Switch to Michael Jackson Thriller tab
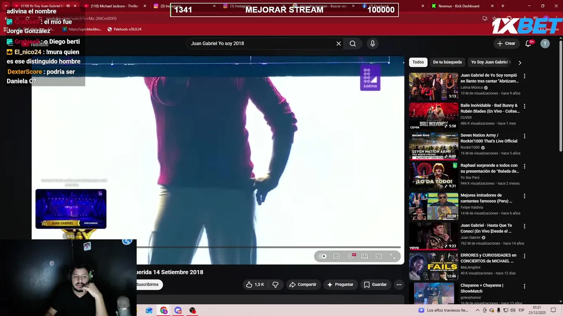 click(x=114, y=6)
